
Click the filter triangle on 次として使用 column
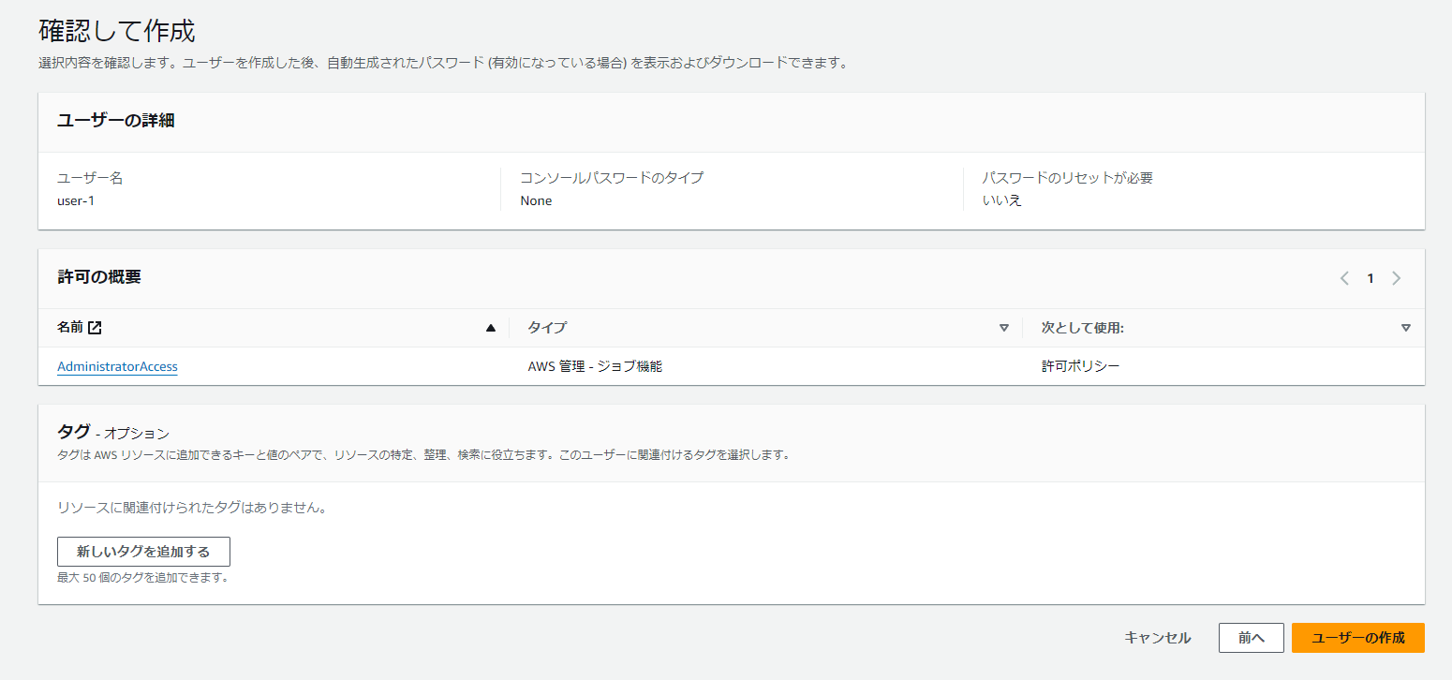pos(1406,327)
